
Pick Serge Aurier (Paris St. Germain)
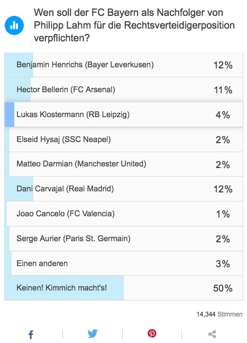click(124, 239)
